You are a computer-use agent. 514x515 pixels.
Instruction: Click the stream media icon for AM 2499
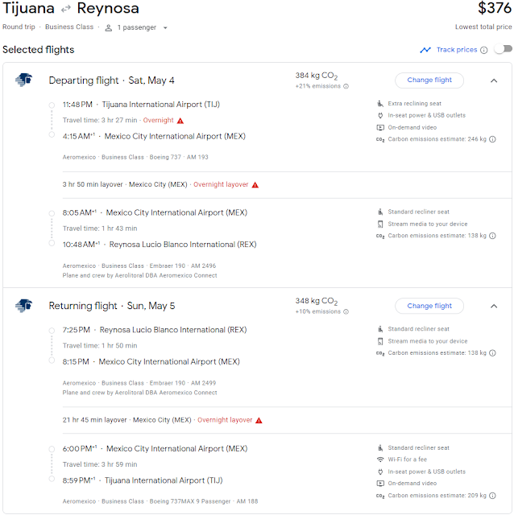pyautogui.click(x=380, y=341)
